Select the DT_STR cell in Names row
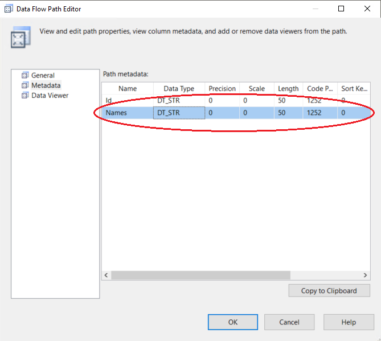This screenshot has width=381, height=341. coord(179,113)
